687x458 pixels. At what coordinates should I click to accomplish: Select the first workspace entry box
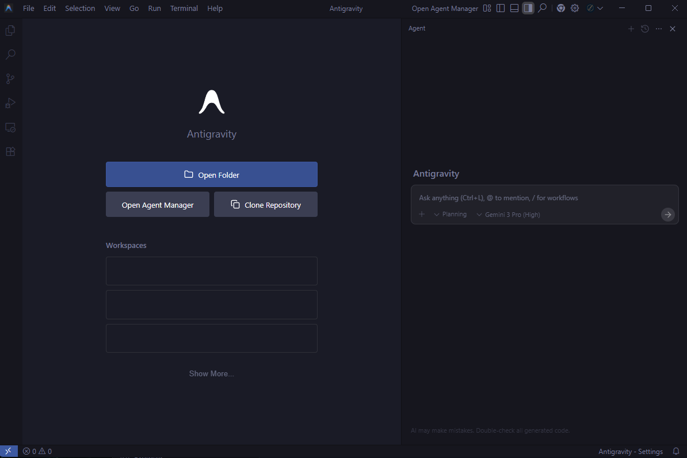pyautogui.click(x=212, y=271)
